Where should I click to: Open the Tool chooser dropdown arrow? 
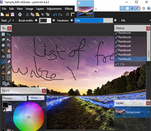pos(13,20)
